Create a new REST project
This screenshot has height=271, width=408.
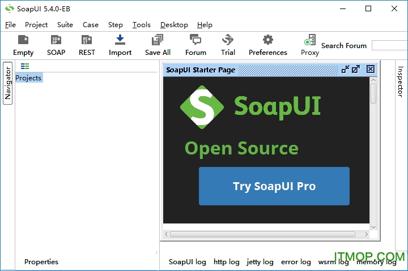[x=87, y=45]
